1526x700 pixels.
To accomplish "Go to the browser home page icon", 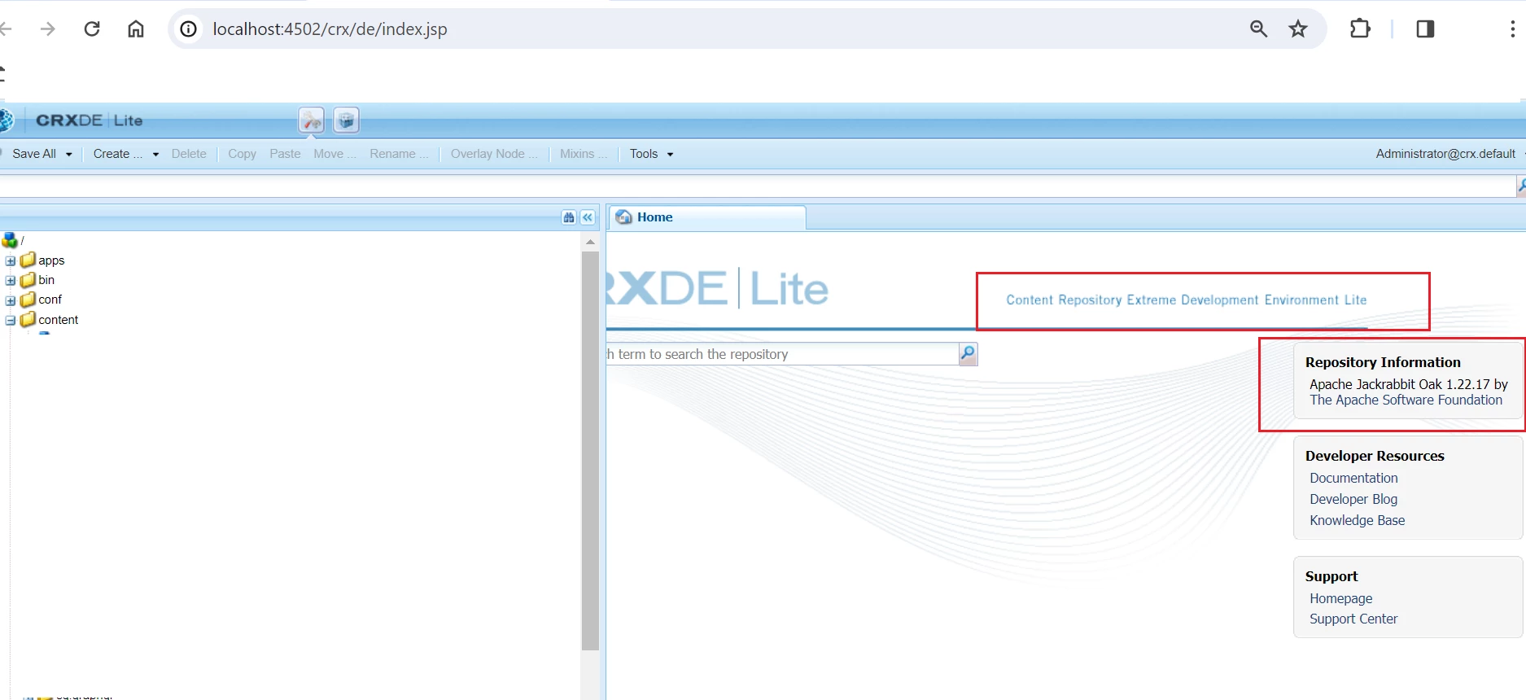I will click(x=136, y=29).
